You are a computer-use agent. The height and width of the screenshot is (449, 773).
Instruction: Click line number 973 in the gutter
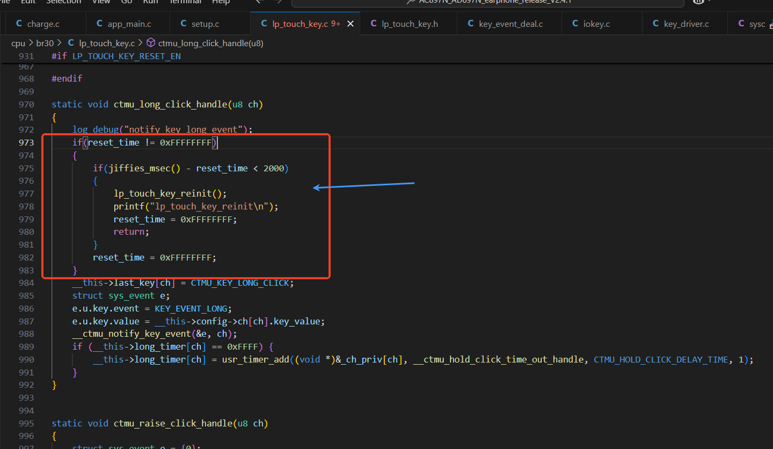[x=26, y=142]
